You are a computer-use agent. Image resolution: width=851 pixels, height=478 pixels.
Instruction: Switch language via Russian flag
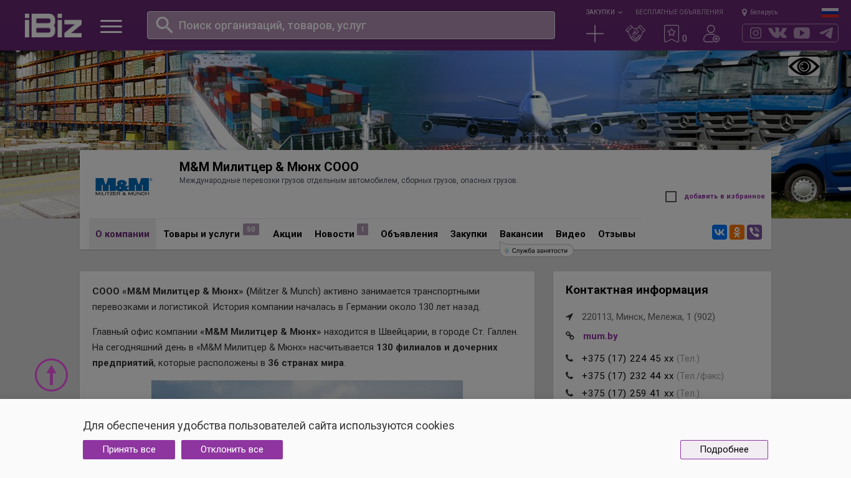[830, 12]
